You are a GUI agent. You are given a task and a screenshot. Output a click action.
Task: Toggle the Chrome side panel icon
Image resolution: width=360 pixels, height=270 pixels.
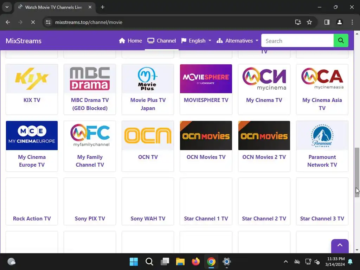[x=327, y=22]
